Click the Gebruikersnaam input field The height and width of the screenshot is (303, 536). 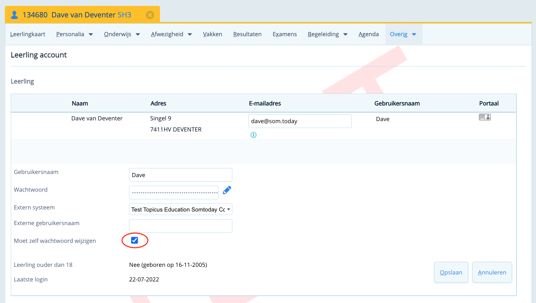point(181,175)
